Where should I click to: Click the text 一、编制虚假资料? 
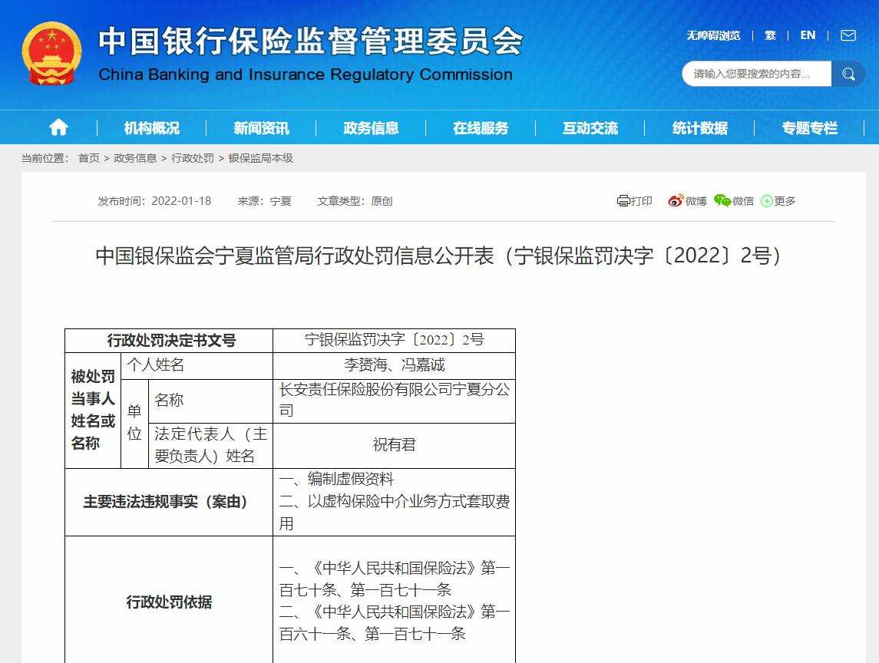[336, 479]
